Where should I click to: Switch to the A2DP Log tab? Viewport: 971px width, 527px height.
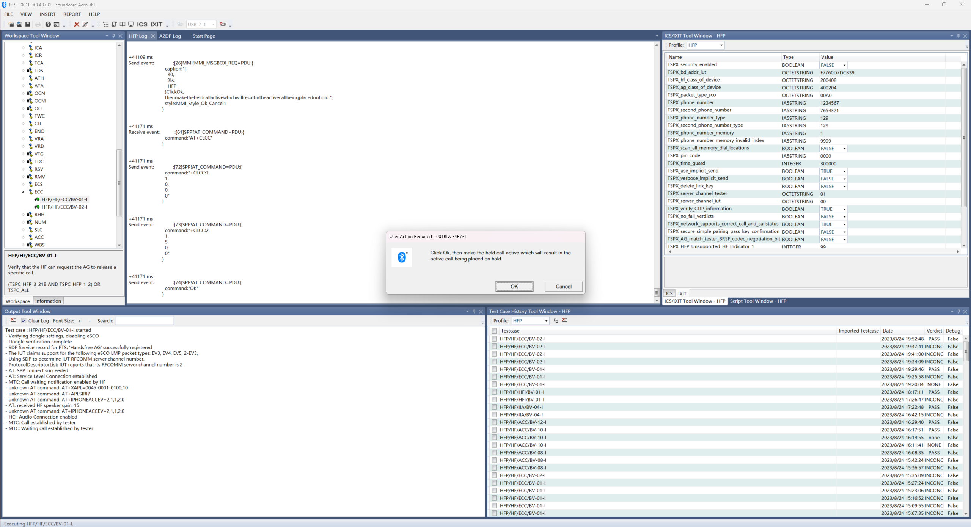click(170, 36)
